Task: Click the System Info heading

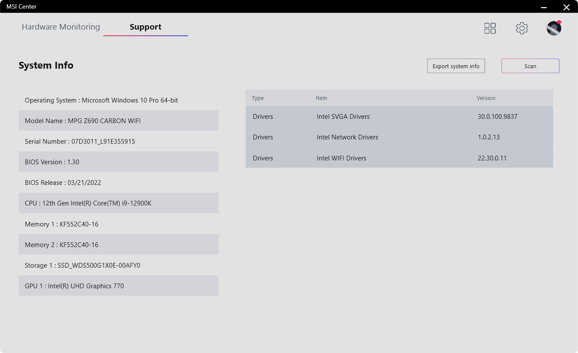Action: 46,66
